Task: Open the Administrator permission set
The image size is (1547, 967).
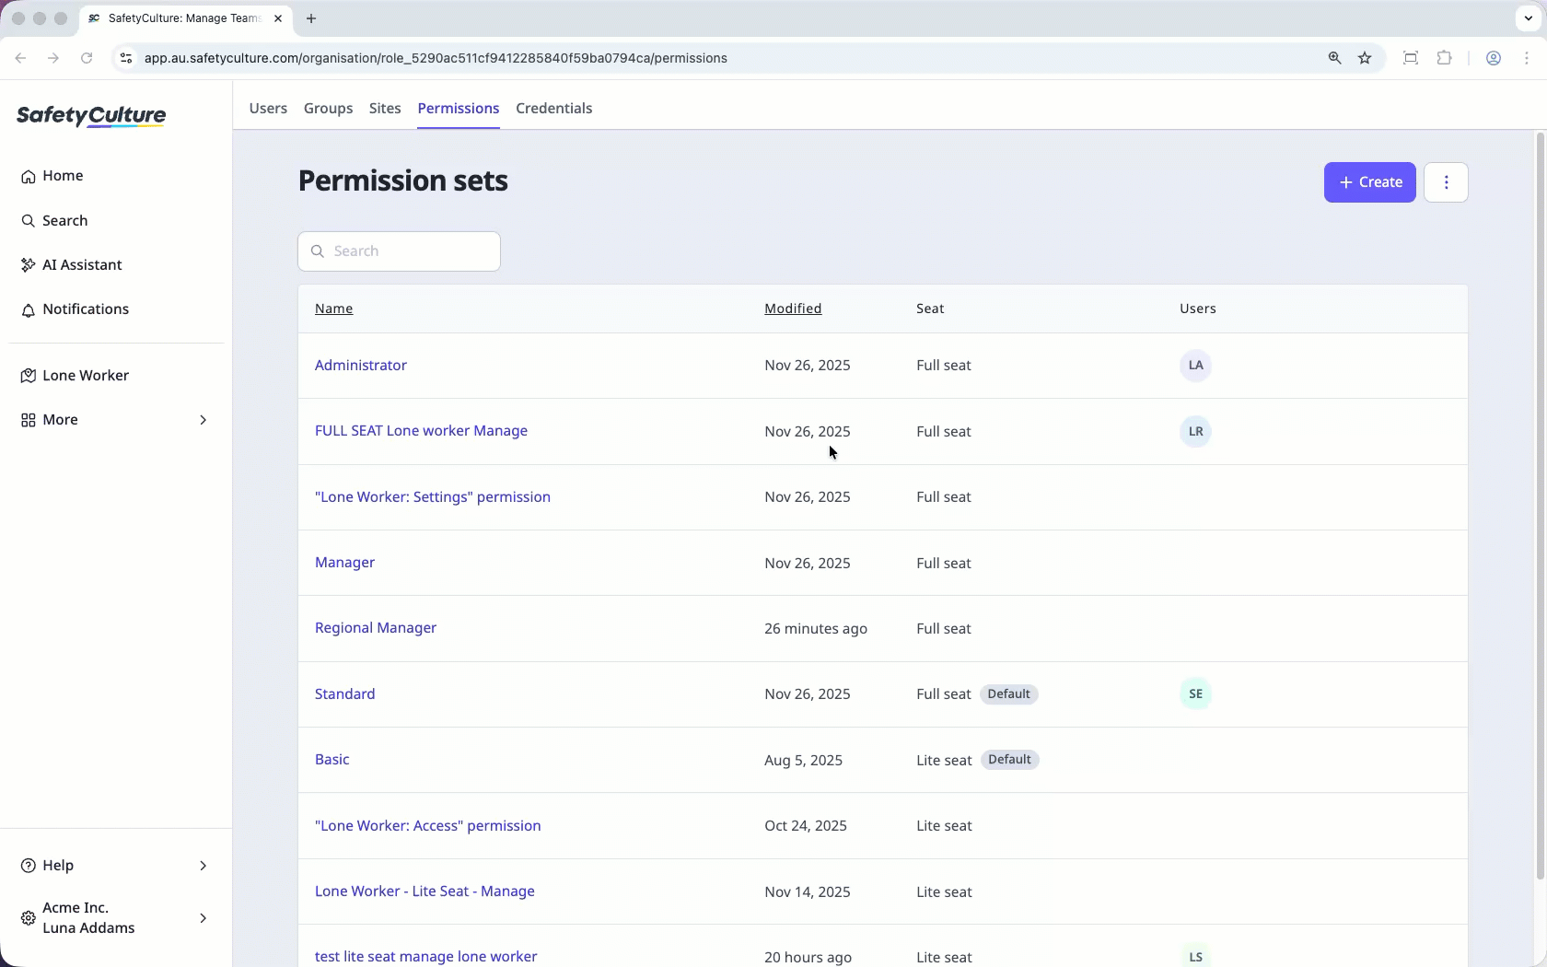Action: coord(361,366)
